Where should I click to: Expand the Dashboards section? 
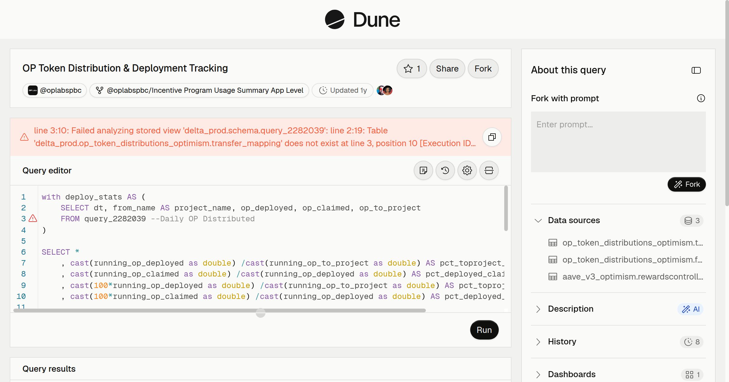click(538, 374)
